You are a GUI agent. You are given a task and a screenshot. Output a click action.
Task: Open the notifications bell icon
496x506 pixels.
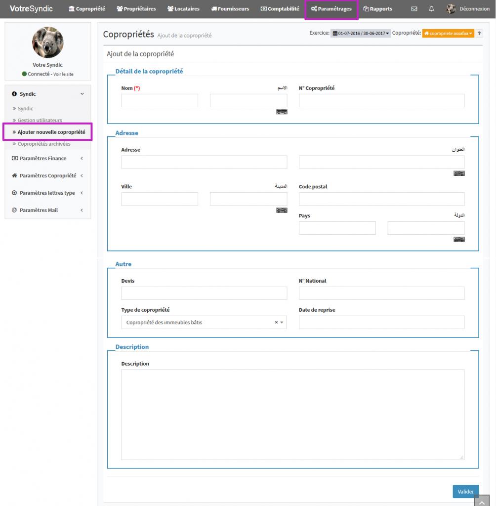click(x=431, y=9)
